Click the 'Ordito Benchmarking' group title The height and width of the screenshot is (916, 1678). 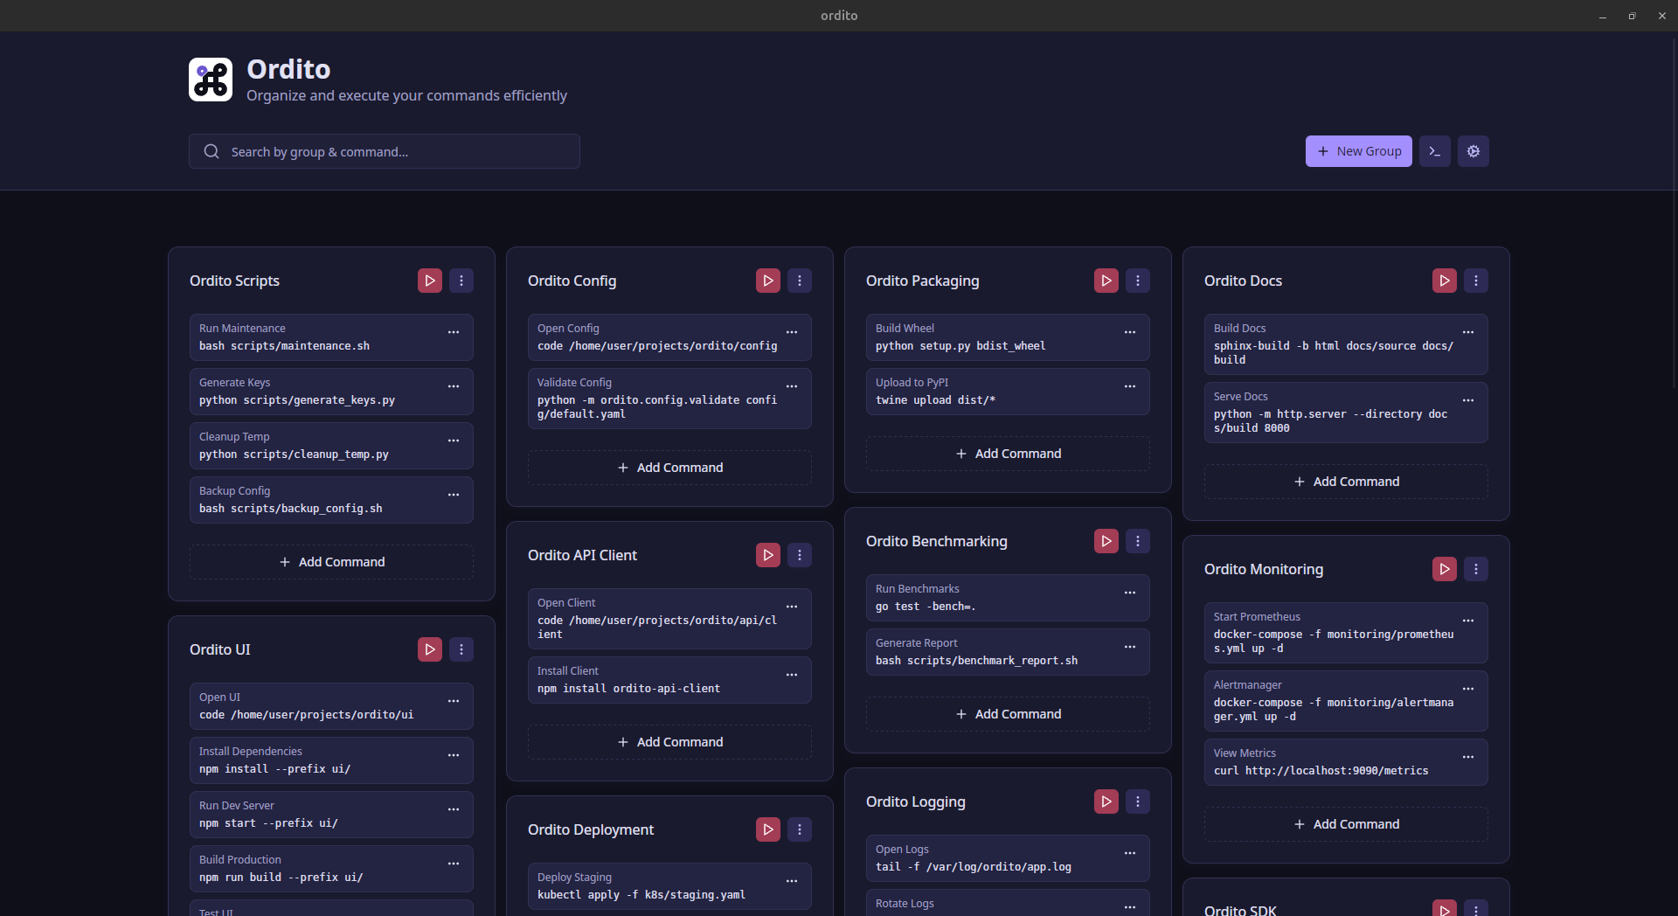pyautogui.click(x=937, y=541)
